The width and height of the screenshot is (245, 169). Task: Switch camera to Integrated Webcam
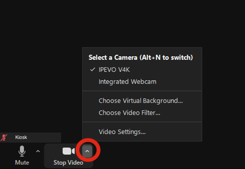(x=142, y=82)
